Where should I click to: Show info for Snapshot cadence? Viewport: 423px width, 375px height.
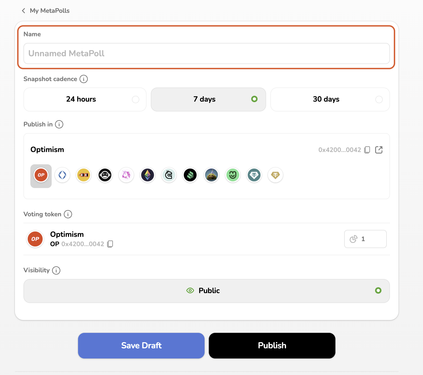[84, 79]
